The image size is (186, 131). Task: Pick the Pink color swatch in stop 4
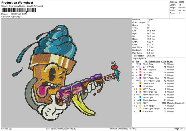[140, 72]
